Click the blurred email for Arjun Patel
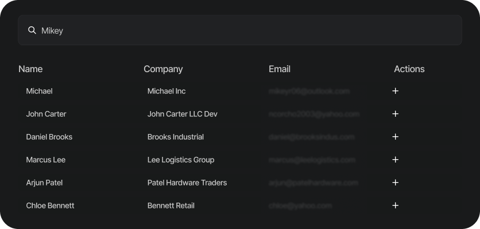The height and width of the screenshot is (229, 480). (x=313, y=183)
